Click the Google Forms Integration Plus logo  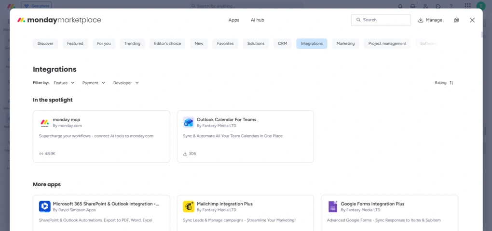click(x=333, y=206)
